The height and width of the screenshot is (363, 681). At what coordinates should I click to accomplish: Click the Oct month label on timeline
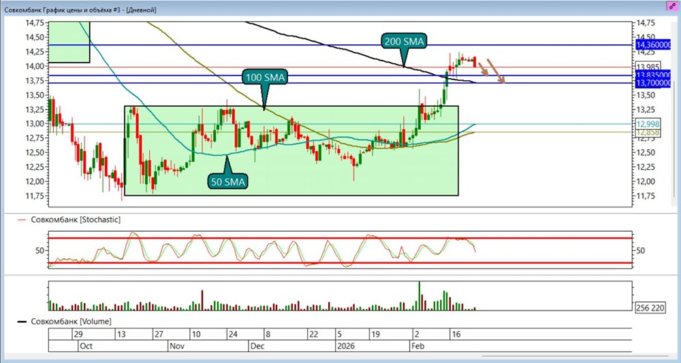click(x=86, y=346)
